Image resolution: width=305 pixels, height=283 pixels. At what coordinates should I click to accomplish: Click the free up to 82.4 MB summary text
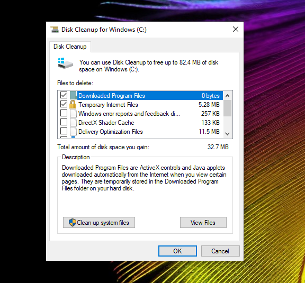click(149, 66)
